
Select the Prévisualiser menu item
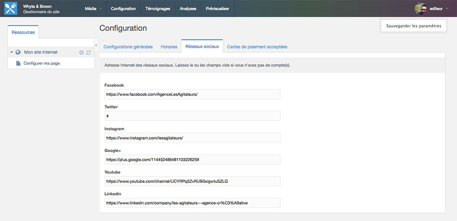click(x=217, y=8)
